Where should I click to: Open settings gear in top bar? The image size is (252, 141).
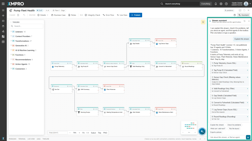221,4
